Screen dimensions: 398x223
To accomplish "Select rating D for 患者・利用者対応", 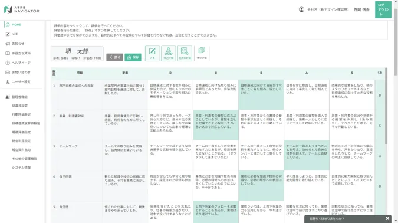I will click(x=170, y=125).
